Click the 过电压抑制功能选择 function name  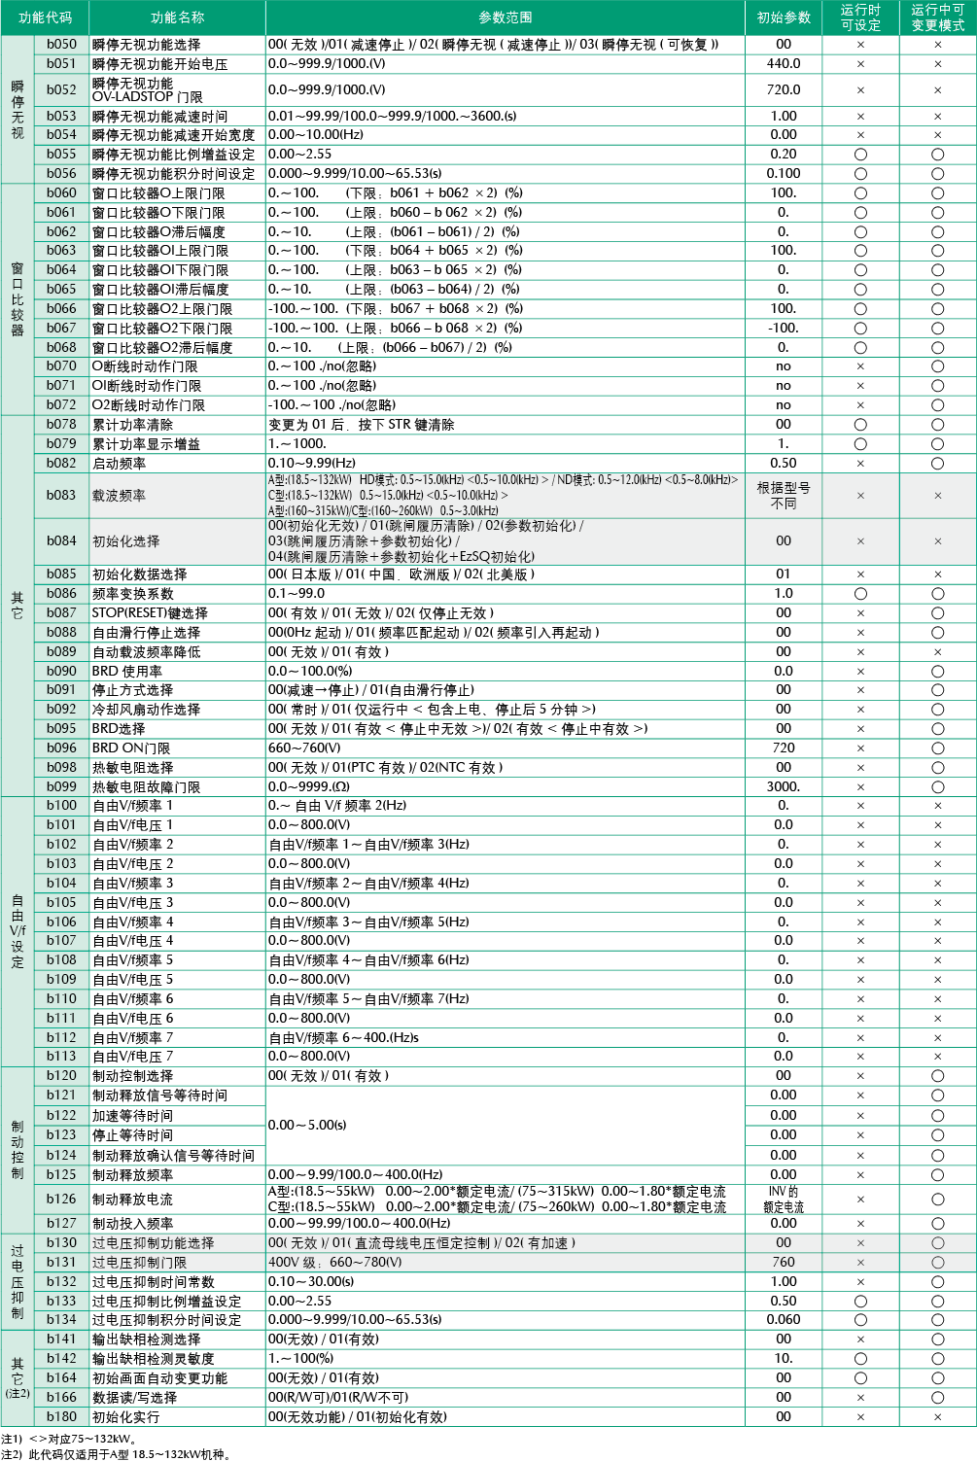[153, 1243]
